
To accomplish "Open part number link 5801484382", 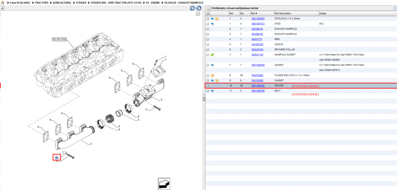I will 258,85.
